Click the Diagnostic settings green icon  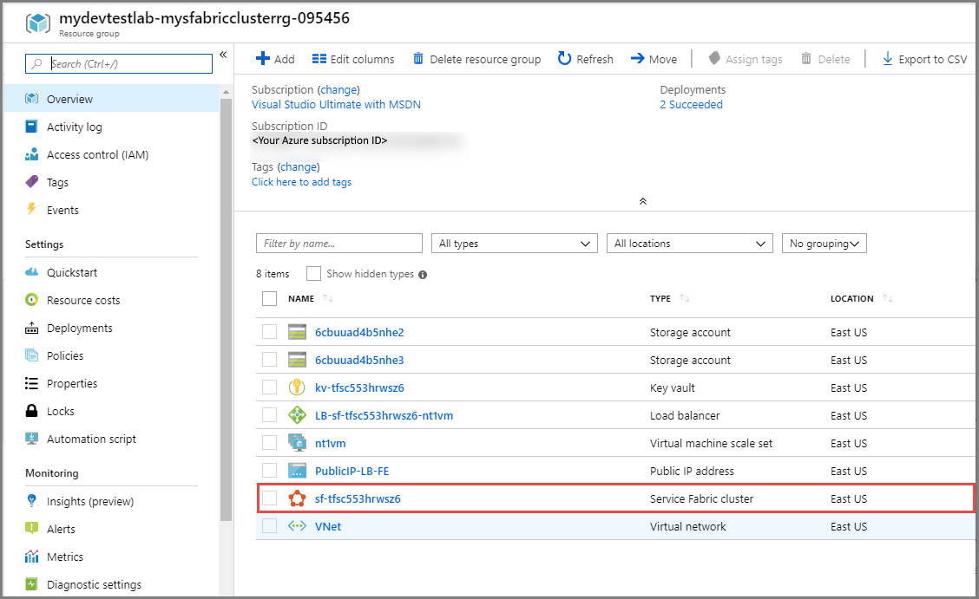(31, 584)
